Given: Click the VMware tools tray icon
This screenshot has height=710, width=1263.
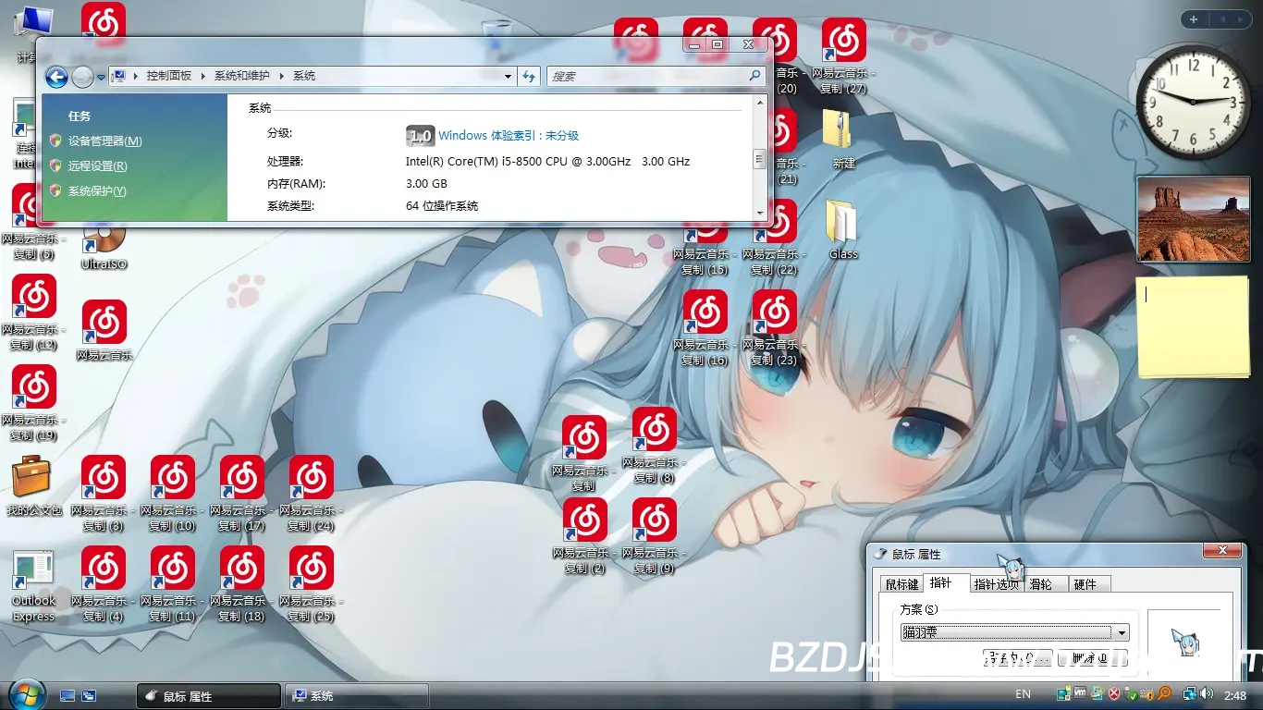Looking at the screenshot, I should pos(1080,693).
